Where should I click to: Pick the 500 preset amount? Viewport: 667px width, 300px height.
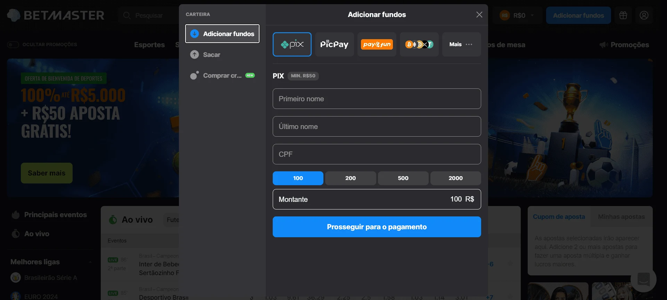click(x=403, y=178)
